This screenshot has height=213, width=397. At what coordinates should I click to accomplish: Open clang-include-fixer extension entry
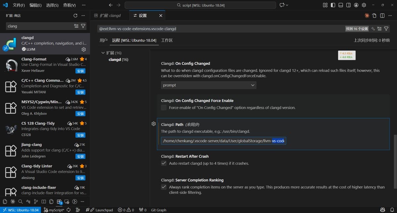point(45,190)
